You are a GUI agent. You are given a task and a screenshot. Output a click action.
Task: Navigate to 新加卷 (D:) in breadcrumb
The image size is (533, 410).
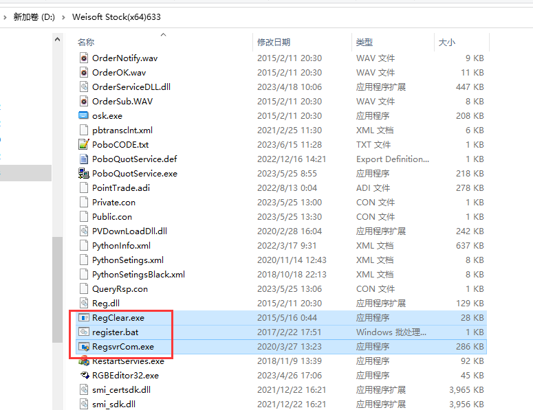(x=34, y=17)
